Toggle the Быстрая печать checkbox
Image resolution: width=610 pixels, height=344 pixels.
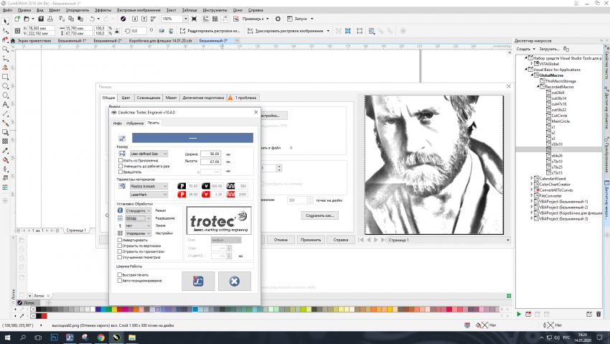click(x=119, y=274)
